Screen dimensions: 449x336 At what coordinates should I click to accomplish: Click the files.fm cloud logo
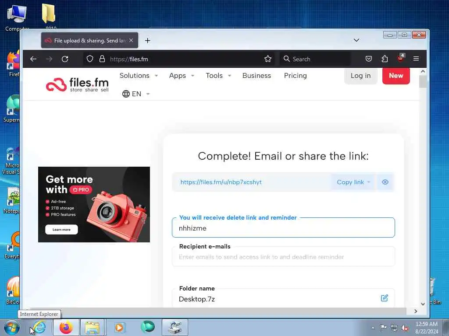[77, 84]
